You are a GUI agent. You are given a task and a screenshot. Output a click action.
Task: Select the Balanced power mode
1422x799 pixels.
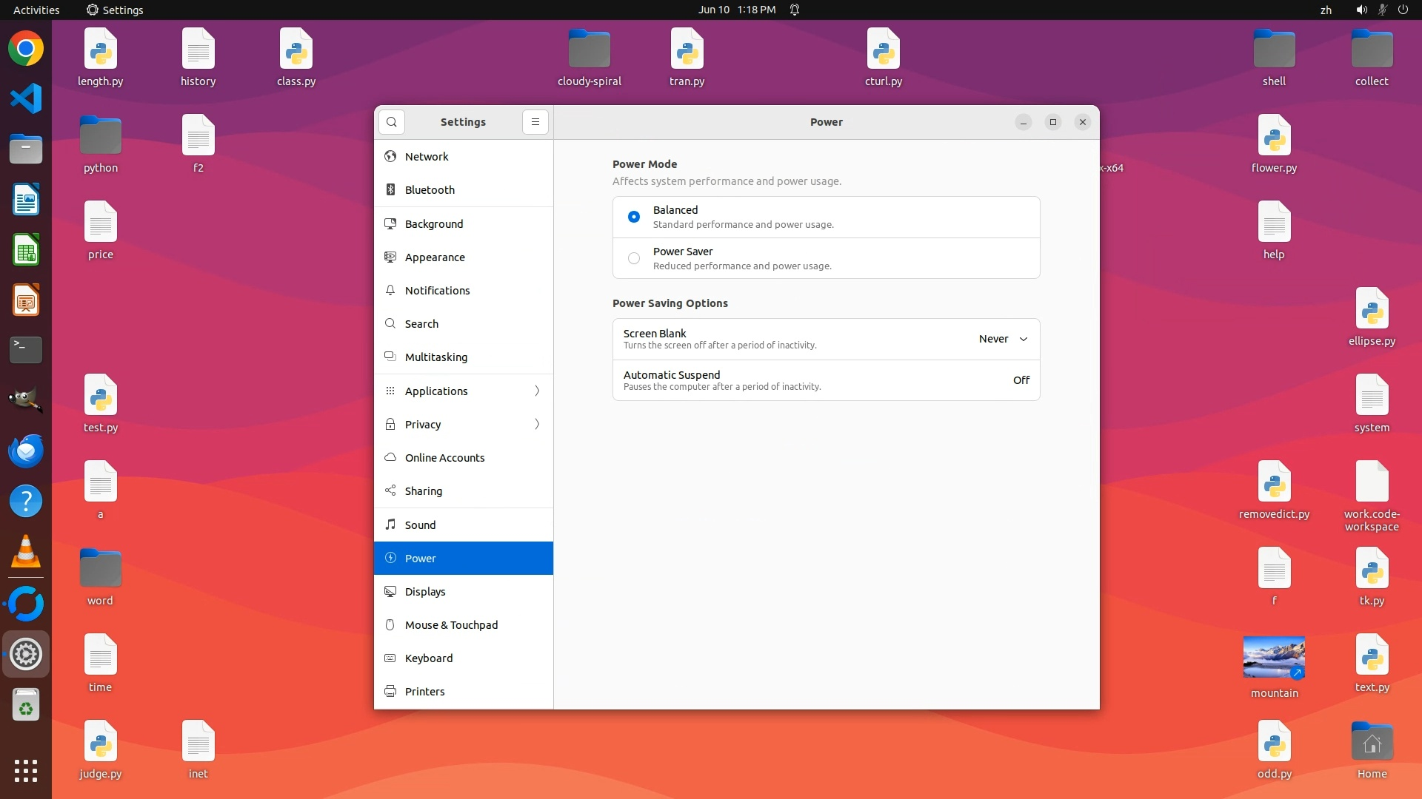[x=634, y=217]
